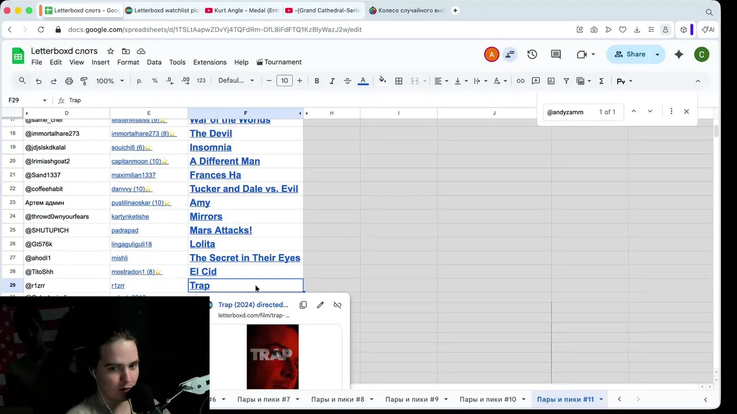Open the Insert menu
Viewport: 737px width, 414px height.
click(100, 62)
